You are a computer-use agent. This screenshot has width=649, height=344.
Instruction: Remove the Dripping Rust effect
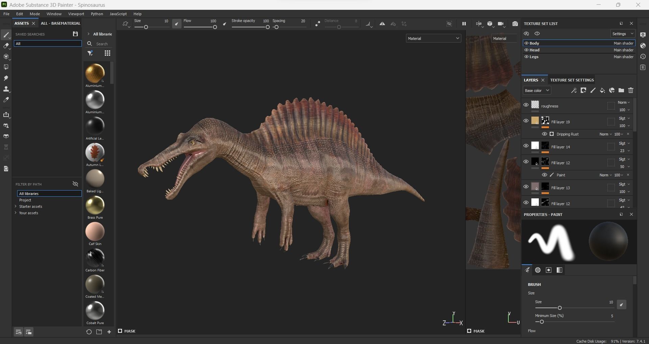click(x=628, y=134)
